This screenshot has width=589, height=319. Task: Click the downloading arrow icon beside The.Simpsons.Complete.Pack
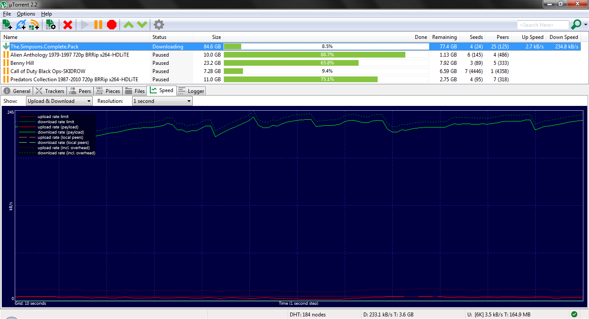point(6,46)
